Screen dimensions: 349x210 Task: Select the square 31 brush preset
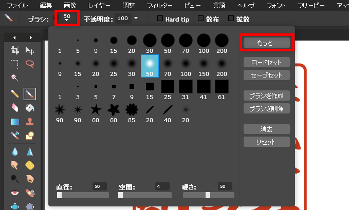(x=186, y=89)
